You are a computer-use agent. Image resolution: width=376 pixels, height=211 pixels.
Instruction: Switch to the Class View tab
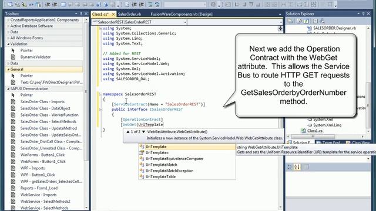pos(358,142)
